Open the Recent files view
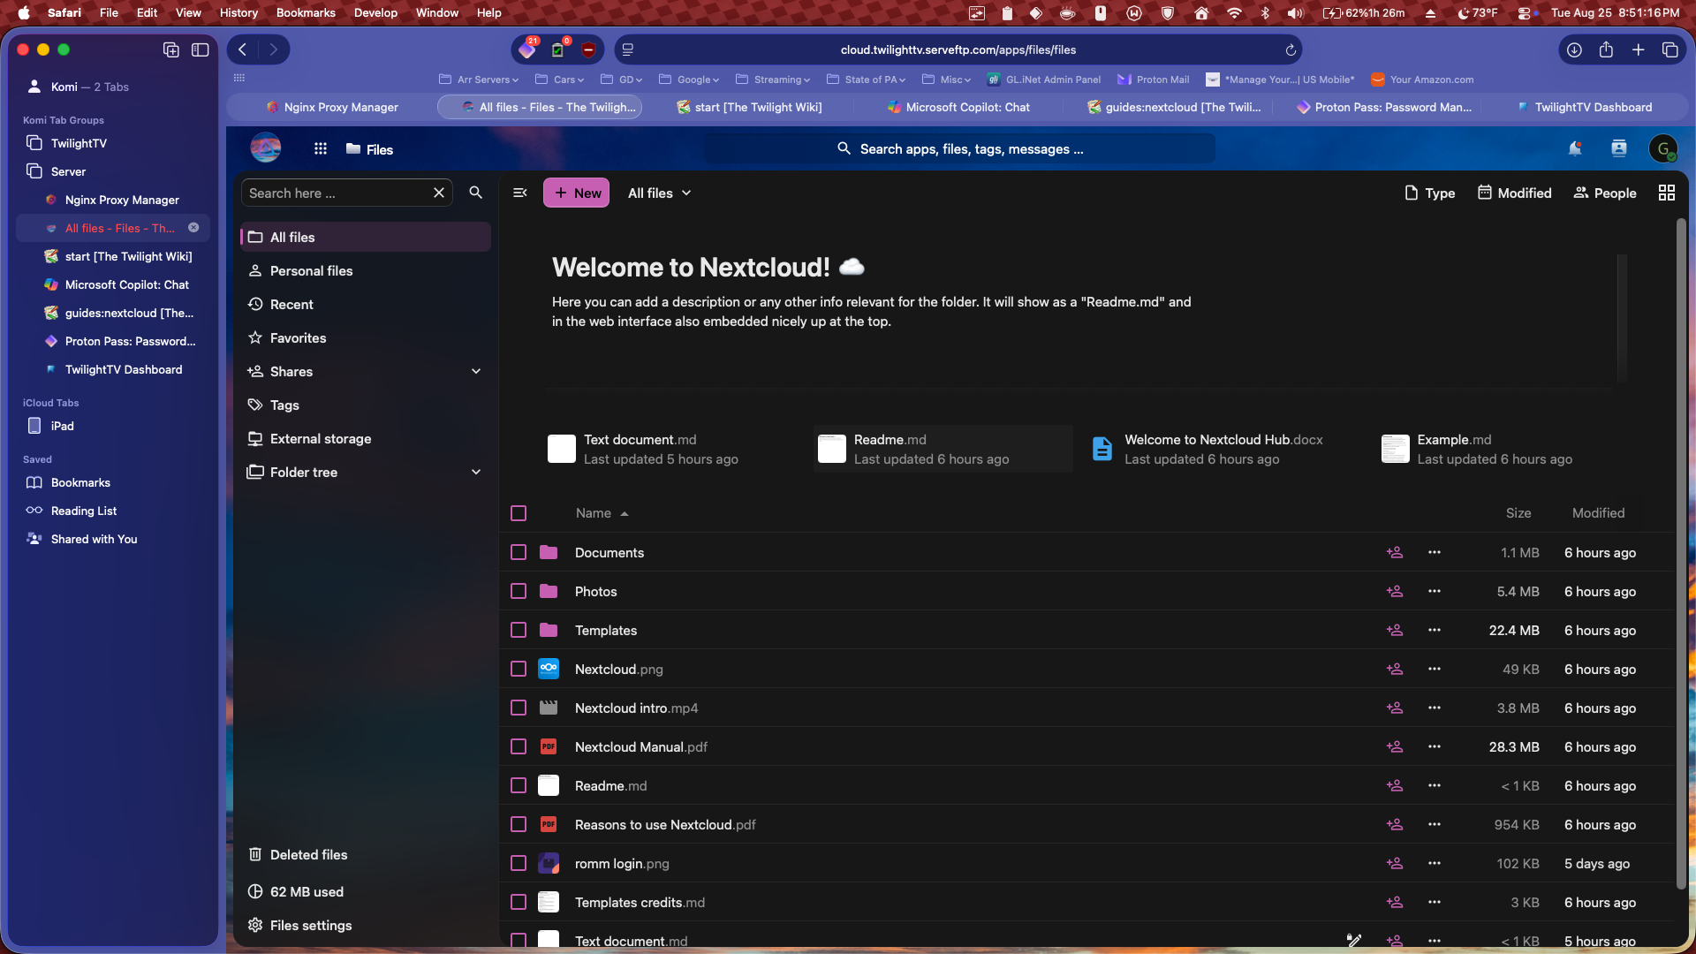Screen dimensions: 1696x954 [x=366, y=305]
